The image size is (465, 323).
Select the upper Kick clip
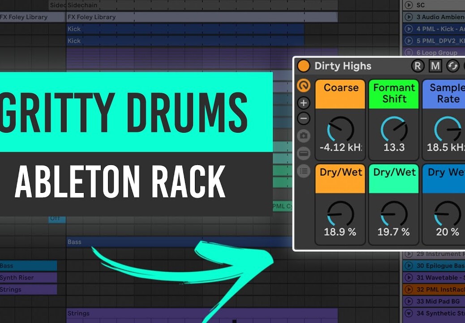pos(185,29)
